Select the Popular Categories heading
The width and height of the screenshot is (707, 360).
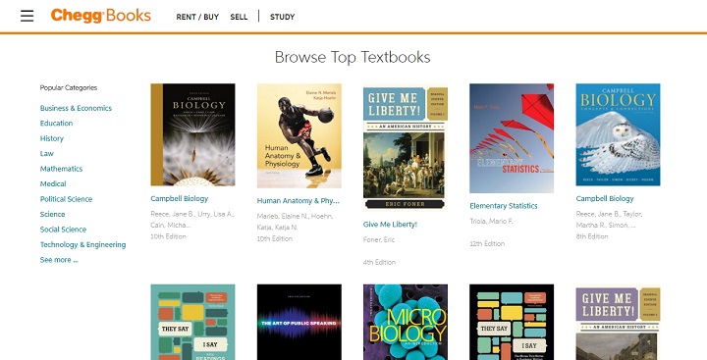point(69,88)
